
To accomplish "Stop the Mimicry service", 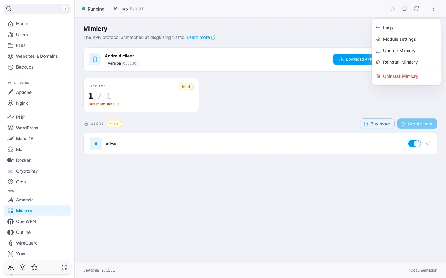I will click(404, 9).
